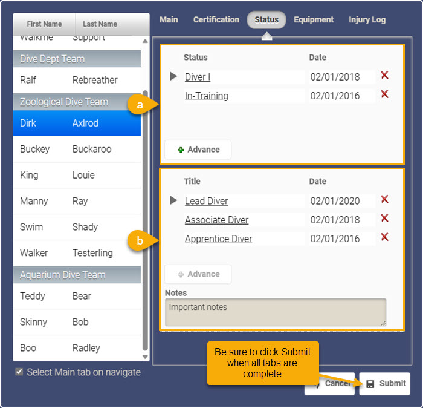Sort by the First Name column header

pyautogui.click(x=44, y=24)
